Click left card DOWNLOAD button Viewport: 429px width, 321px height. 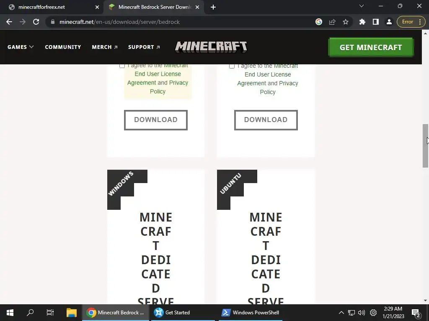click(156, 120)
